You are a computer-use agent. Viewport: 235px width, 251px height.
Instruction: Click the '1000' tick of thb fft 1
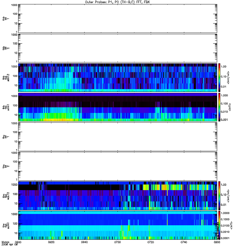14,5
